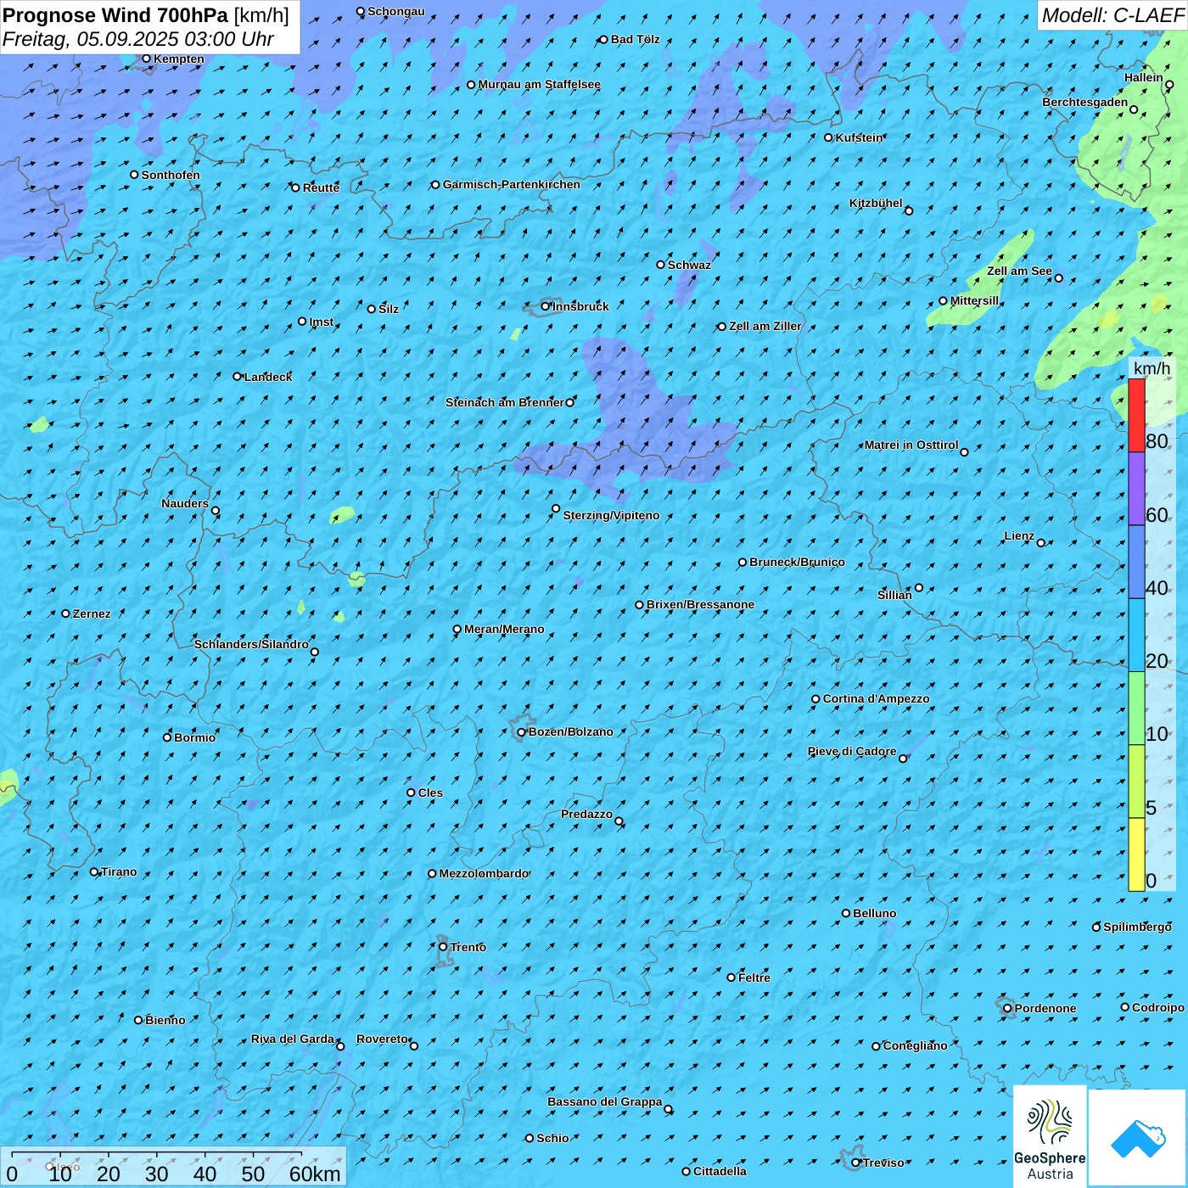
Task: Click the Schlanders/Silandro label
Action: tap(251, 644)
